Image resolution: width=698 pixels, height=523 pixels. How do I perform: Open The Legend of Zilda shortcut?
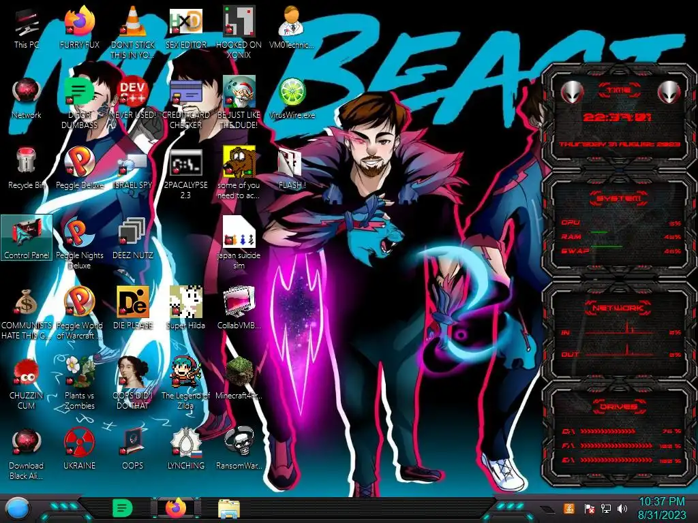[x=186, y=383]
